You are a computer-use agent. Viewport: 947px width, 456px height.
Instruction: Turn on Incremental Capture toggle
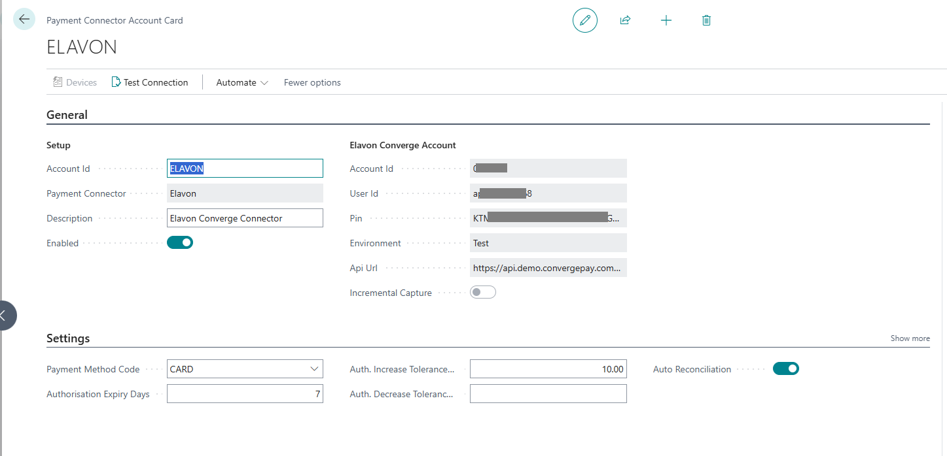pyautogui.click(x=483, y=293)
